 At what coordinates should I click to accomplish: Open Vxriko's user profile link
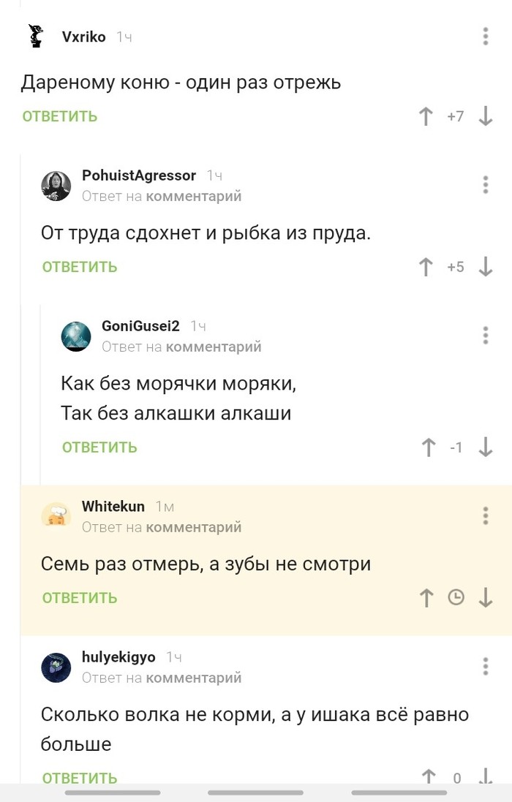[x=84, y=37]
